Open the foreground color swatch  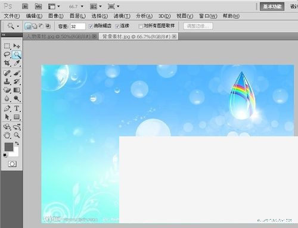9,147
